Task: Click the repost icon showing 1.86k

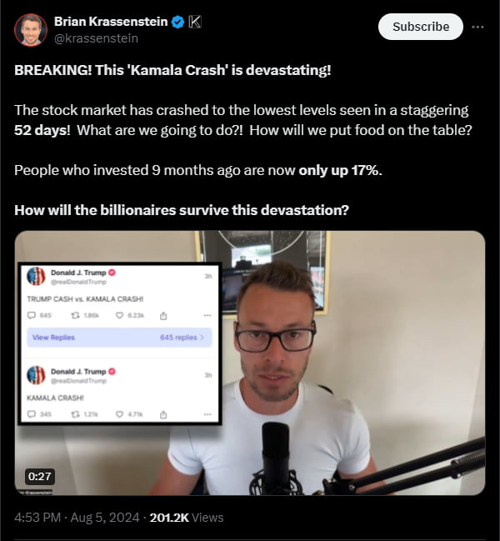Action: point(75,315)
